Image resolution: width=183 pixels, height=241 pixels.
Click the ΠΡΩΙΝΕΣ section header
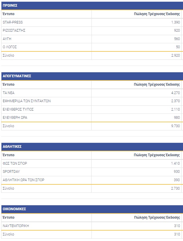click(10, 6)
